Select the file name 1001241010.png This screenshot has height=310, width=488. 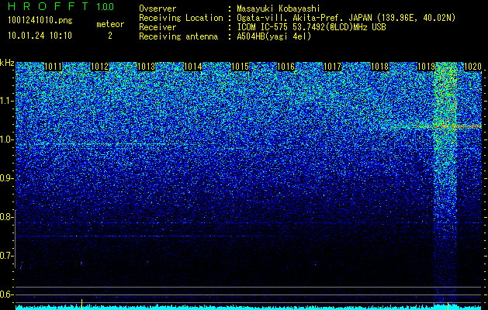pos(40,20)
